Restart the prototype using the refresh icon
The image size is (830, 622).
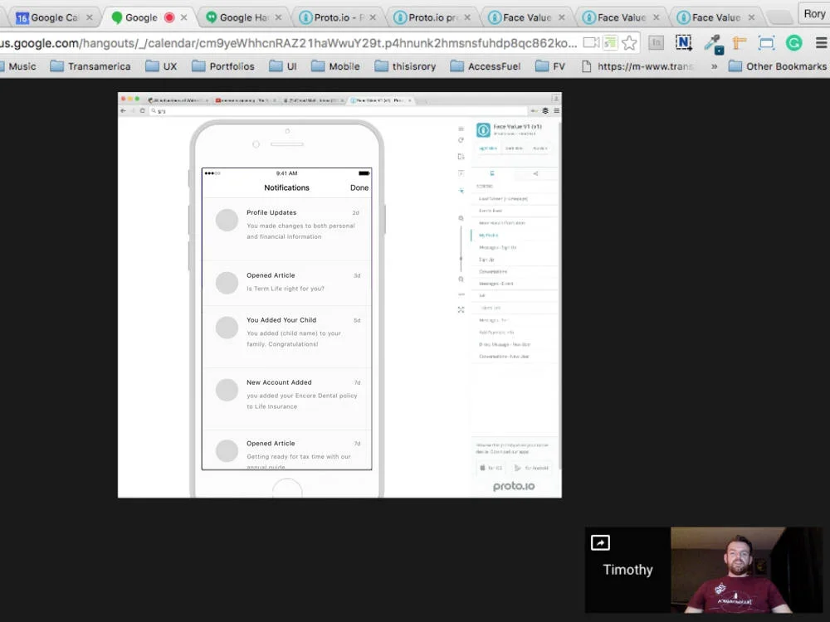[461, 138]
